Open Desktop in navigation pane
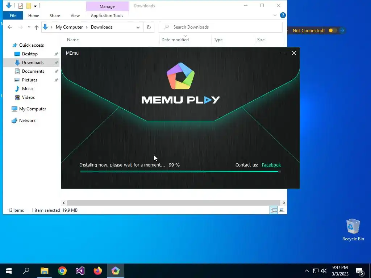Viewport: 371px width, 278px height. [30, 54]
